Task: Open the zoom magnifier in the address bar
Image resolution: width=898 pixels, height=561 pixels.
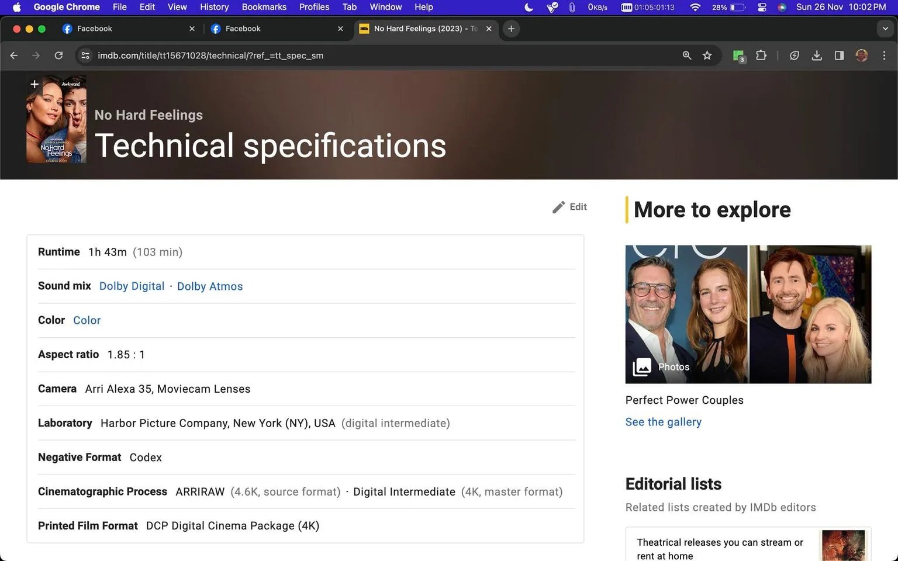Action: pyautogui.click(x=686, y=56)
